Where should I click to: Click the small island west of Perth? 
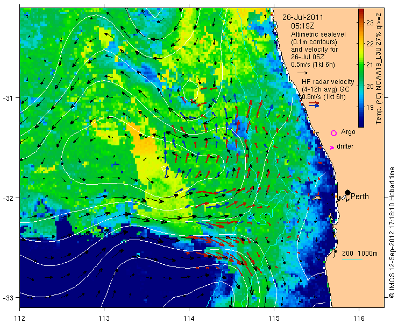pos(316,198)
